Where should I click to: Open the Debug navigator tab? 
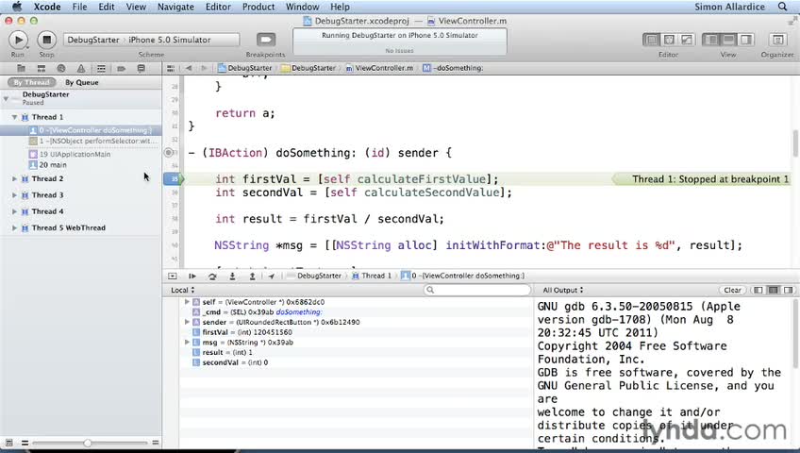(x=101, y=68)
